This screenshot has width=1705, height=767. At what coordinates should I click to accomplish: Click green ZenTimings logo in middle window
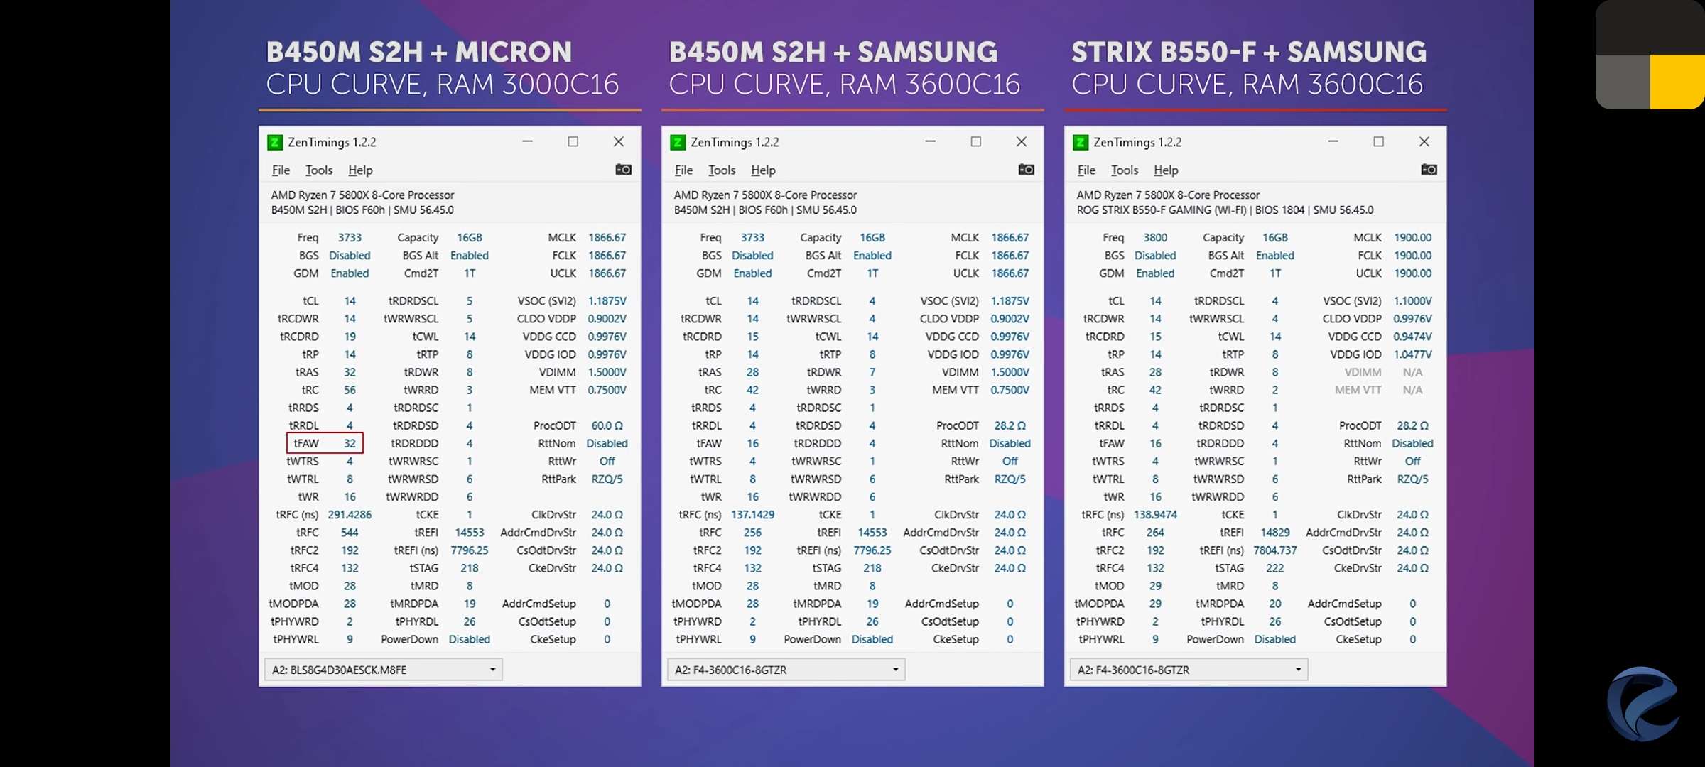[x=678, y=142]
